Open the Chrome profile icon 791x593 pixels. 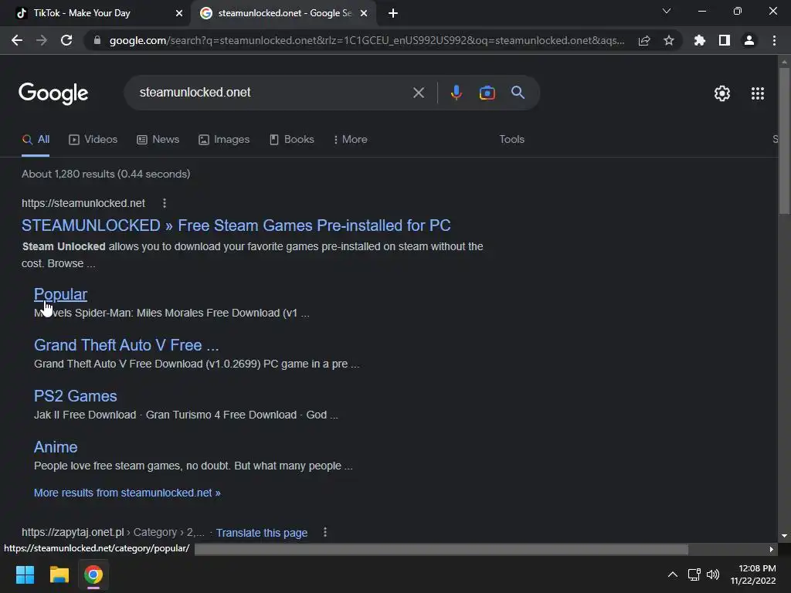[749, 40]
